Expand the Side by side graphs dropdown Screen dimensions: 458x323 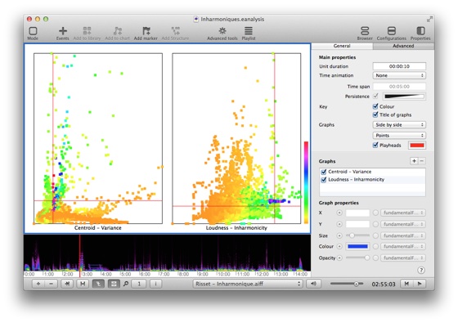(x=399, y=124)
